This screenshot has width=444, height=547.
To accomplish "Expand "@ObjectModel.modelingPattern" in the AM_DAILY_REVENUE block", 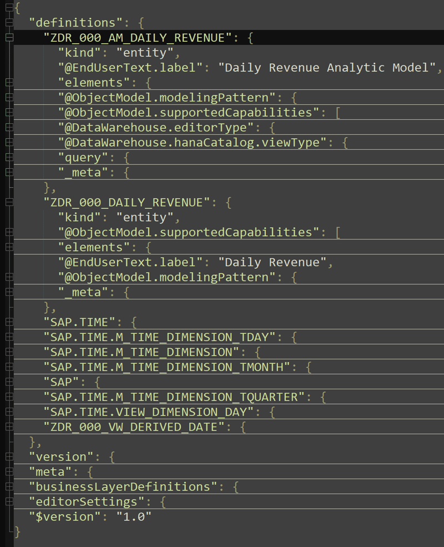I will pyautogui.click(x=9, y=97).
